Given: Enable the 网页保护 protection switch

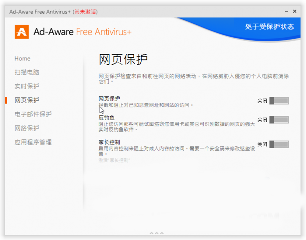Looking at the screenshot, I should [x=279, y=101].
